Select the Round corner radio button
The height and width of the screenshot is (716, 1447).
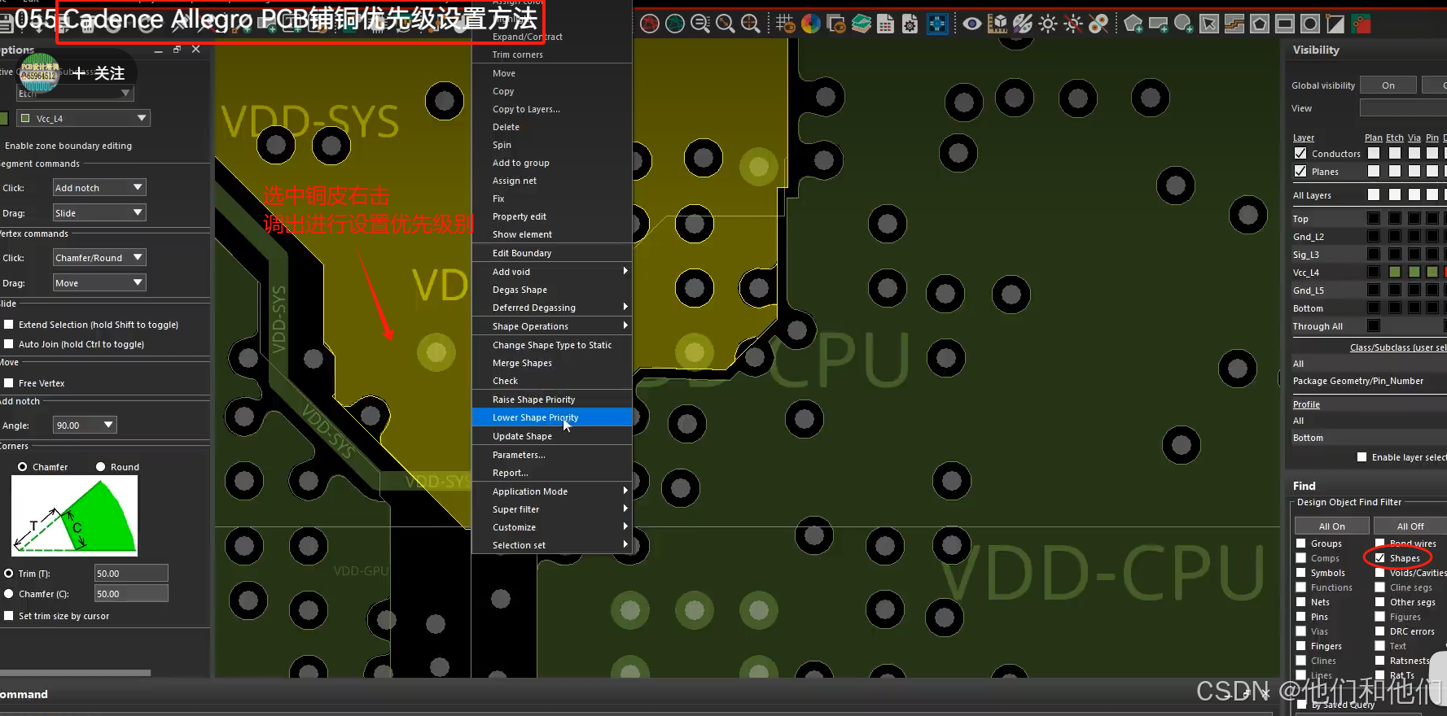pyautogui.click(x=101, y=467)
